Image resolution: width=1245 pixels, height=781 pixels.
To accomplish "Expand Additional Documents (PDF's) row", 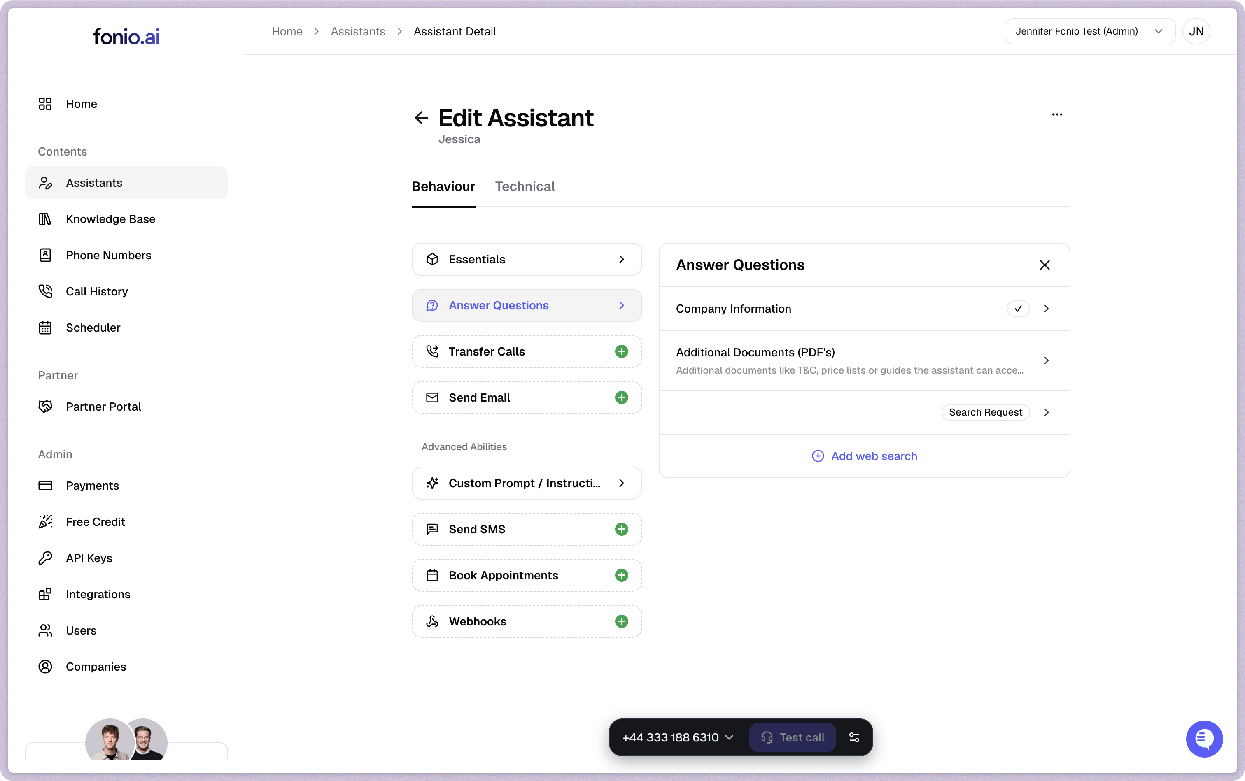I will tap(1045, 360).
